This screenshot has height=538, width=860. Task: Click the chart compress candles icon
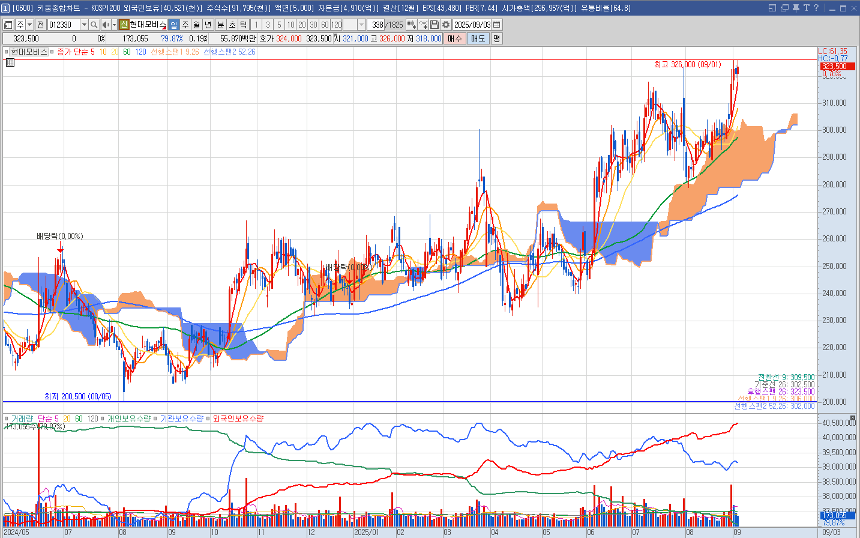tap(411, 25)
